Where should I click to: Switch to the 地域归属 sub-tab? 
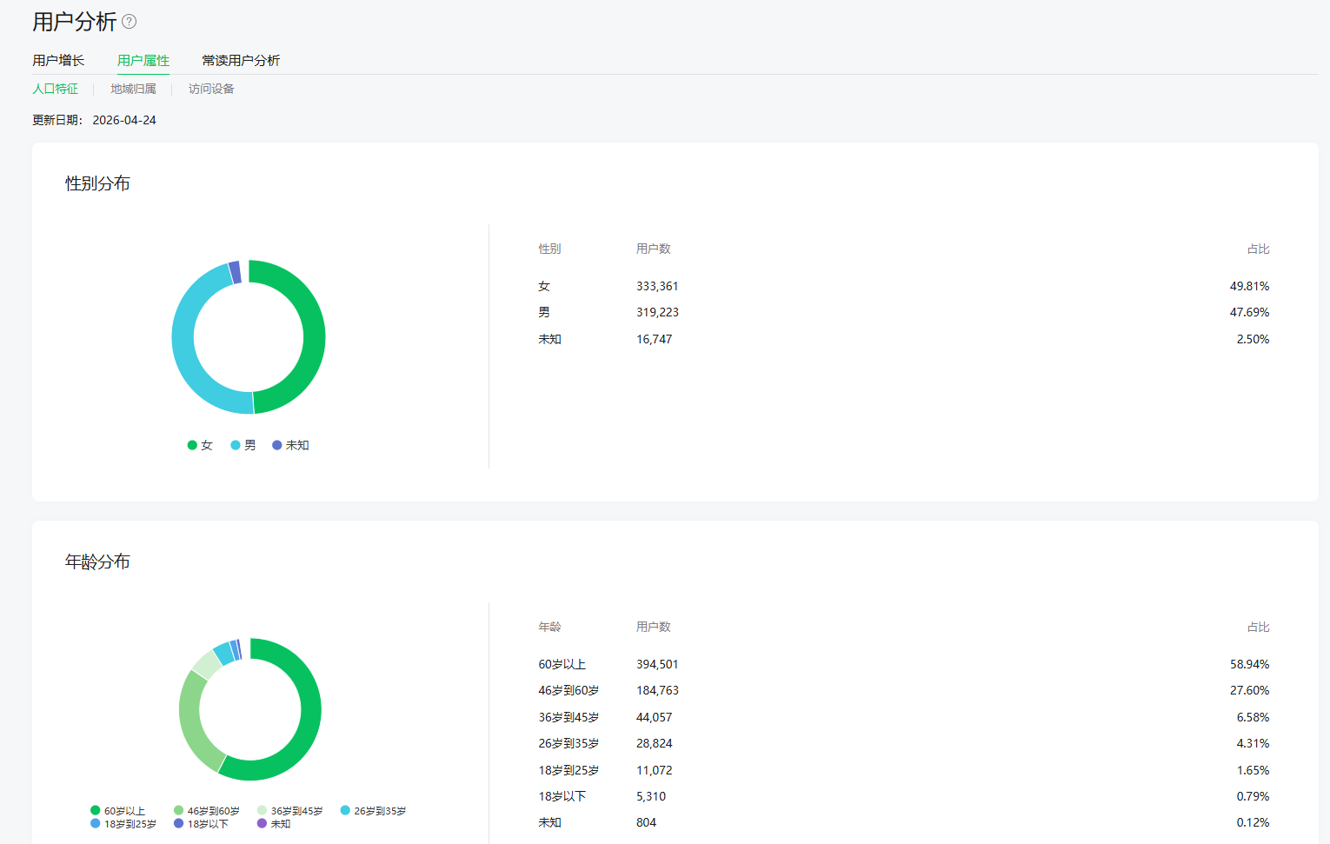click(x=133, y=89)
